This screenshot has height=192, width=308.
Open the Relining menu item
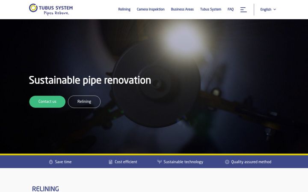click(124, 9)
